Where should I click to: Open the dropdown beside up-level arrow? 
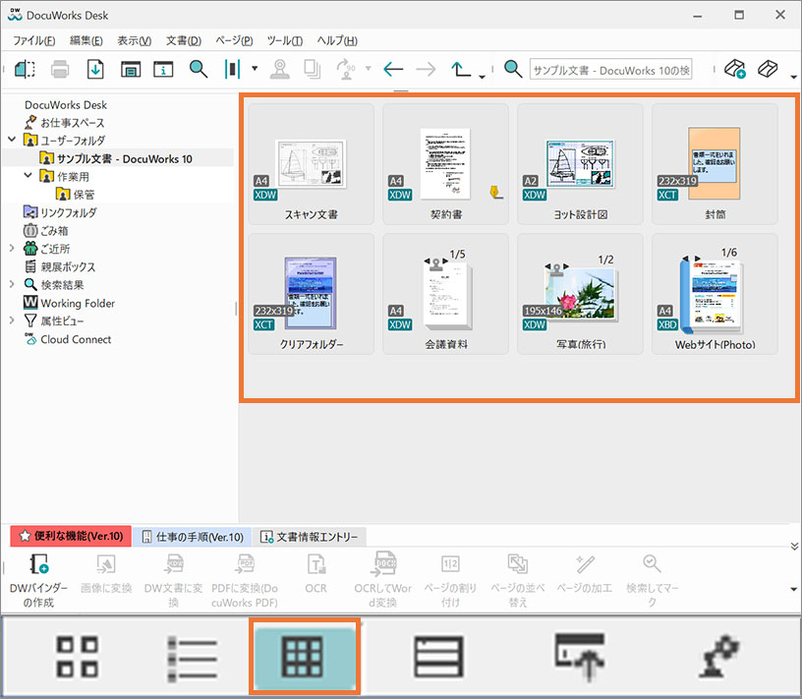tap(482, 77)
